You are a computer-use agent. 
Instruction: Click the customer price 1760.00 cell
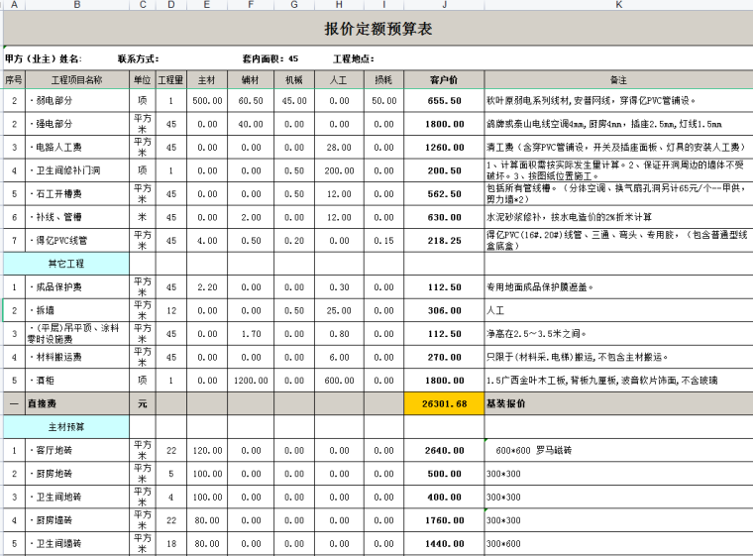tap(444, 520)
